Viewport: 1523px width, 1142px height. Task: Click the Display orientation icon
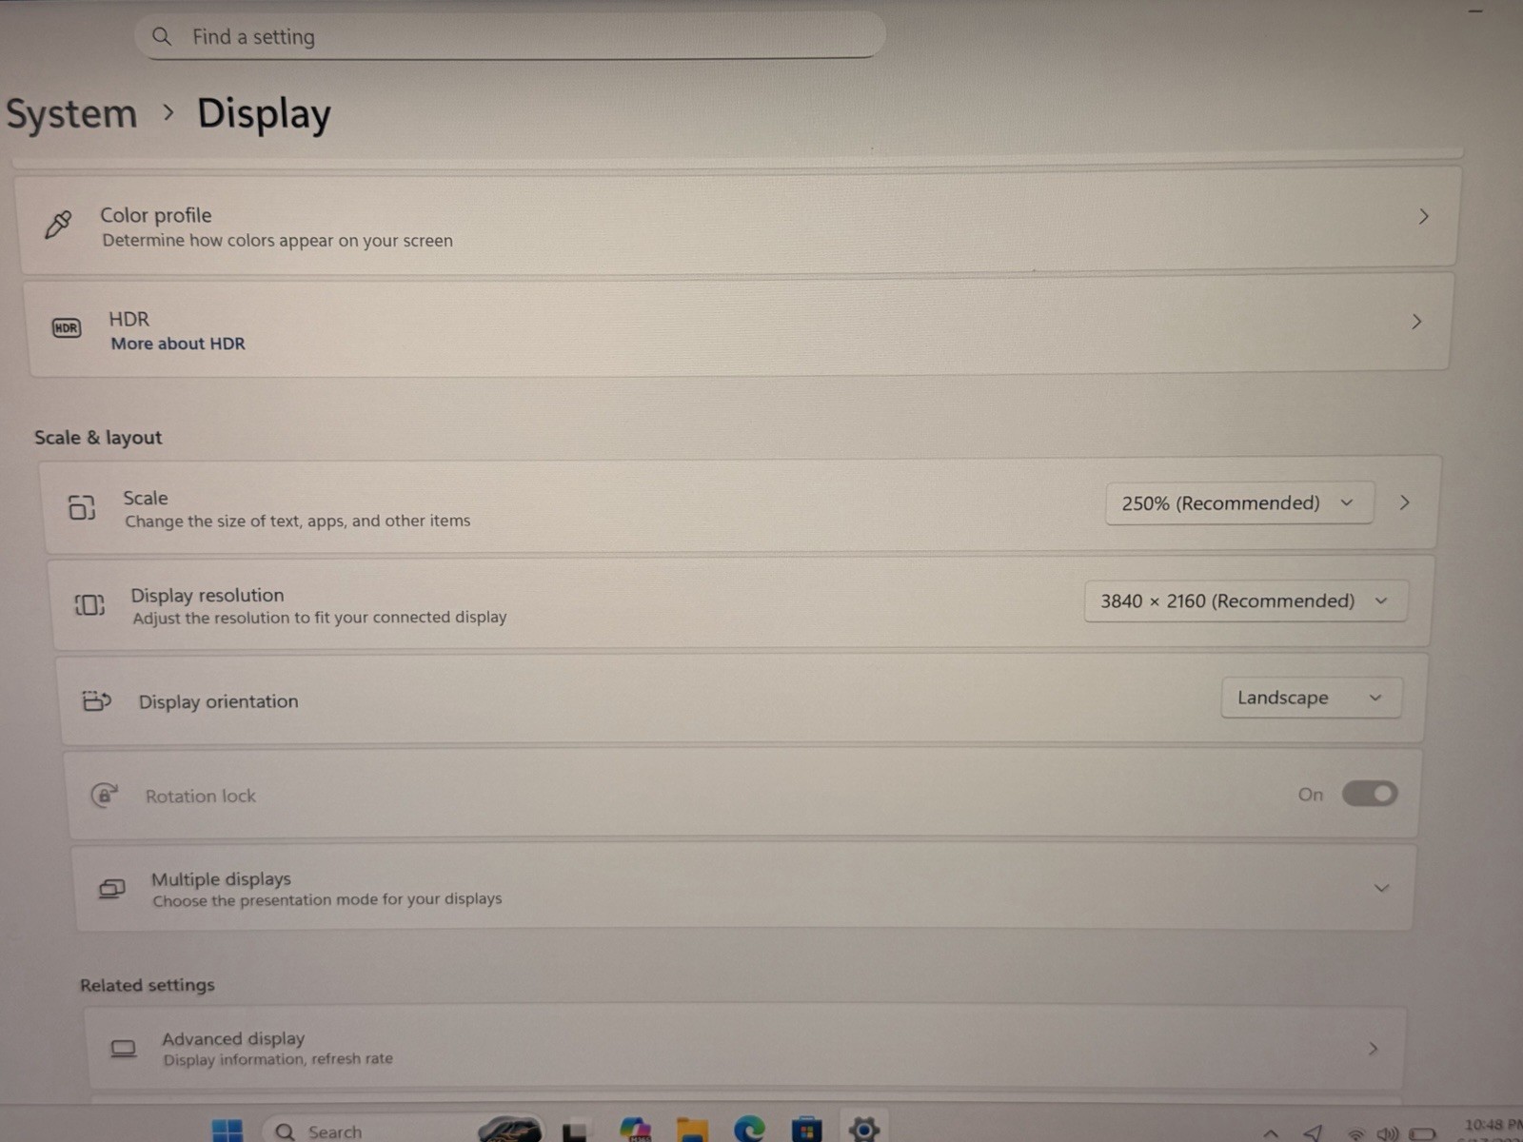(96, 701)
